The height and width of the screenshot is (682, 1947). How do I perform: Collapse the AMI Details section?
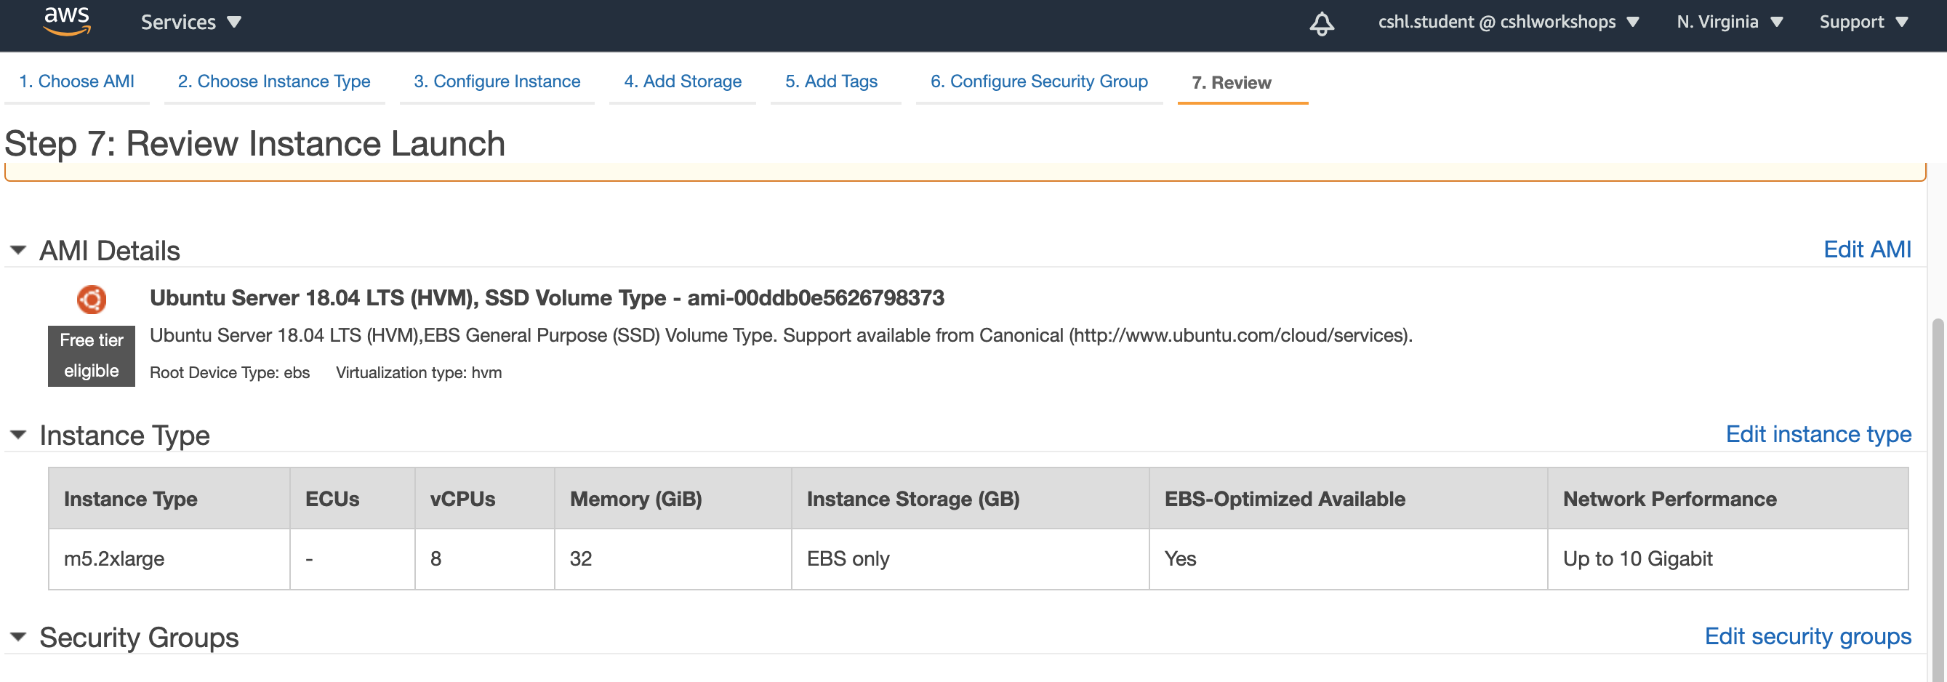click(x=17, y=250)
